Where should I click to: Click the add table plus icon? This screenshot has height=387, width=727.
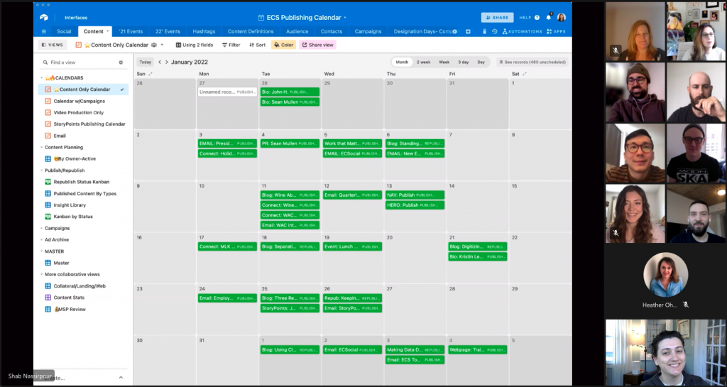click(x=468, y=31)
